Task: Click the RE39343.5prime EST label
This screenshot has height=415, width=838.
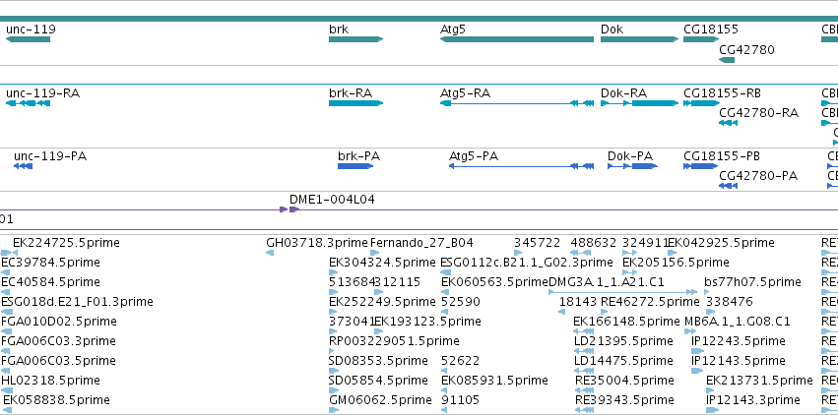Action: pyautogui.click(x=624, y=400)
